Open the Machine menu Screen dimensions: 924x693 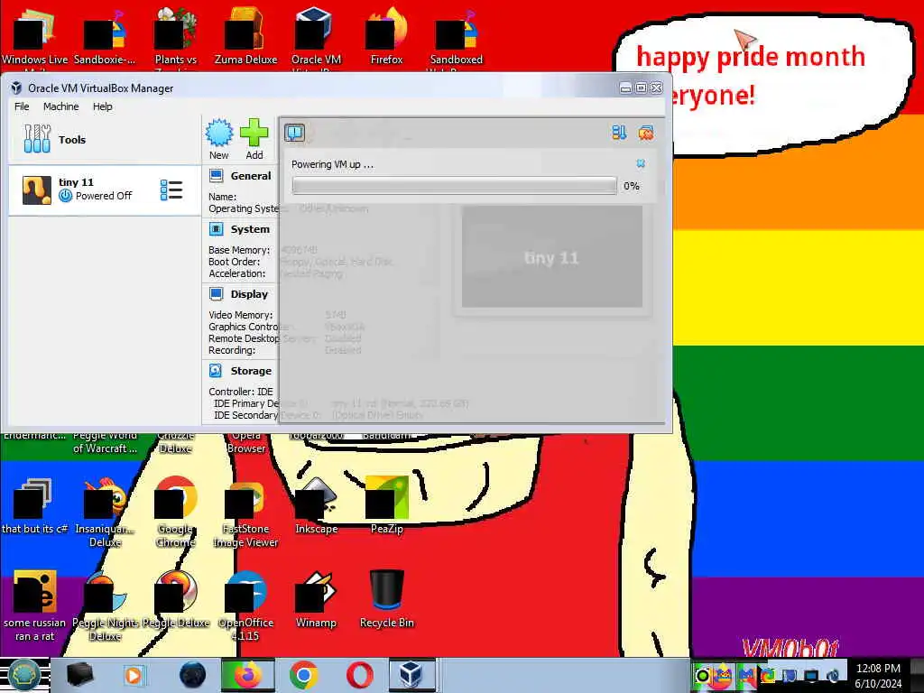[x=60, y=106]
